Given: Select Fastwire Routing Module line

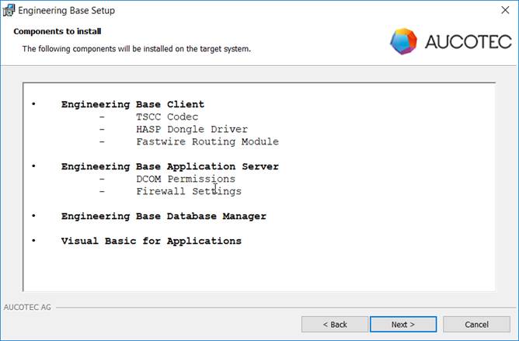Looking at the screenshot, I should (207, 141).
